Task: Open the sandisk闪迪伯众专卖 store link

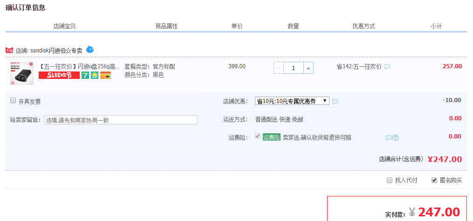Action: coord(56,51)
